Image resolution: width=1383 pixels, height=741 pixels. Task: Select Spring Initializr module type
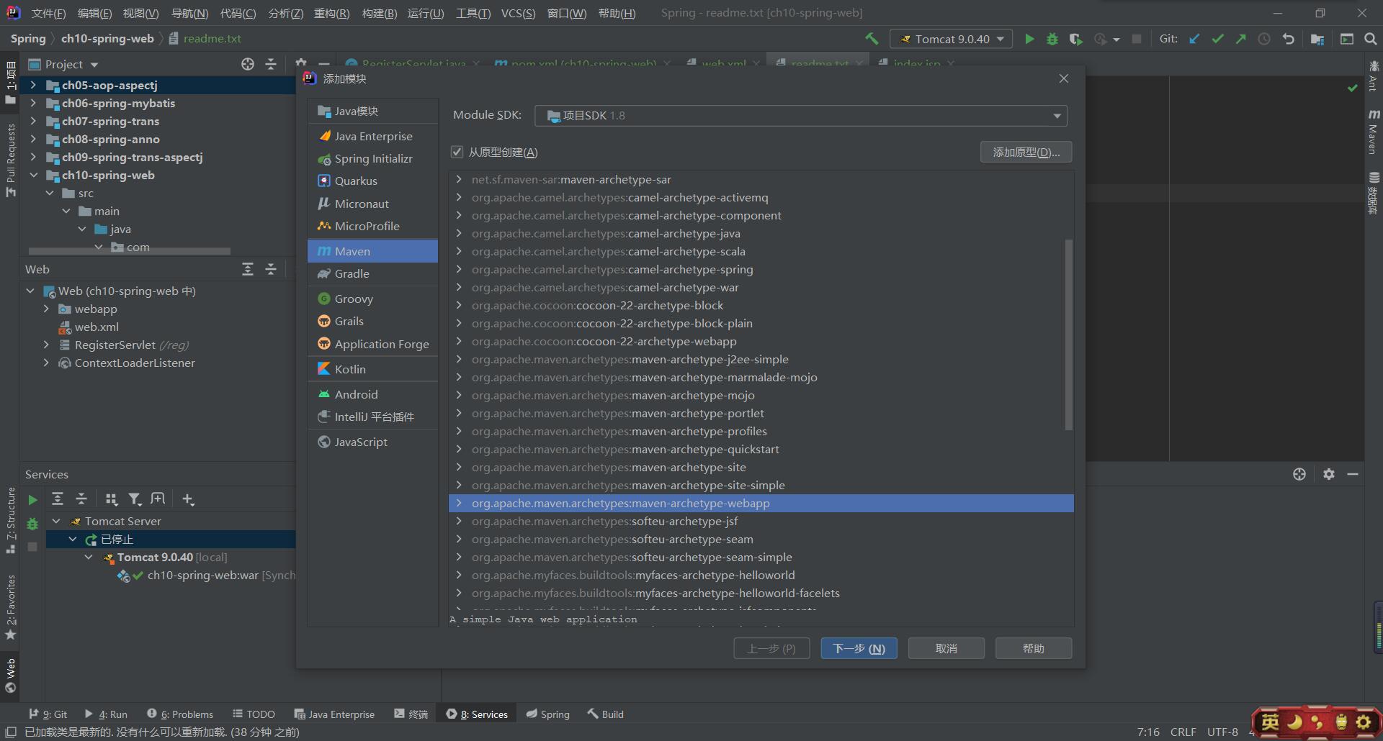373,158
